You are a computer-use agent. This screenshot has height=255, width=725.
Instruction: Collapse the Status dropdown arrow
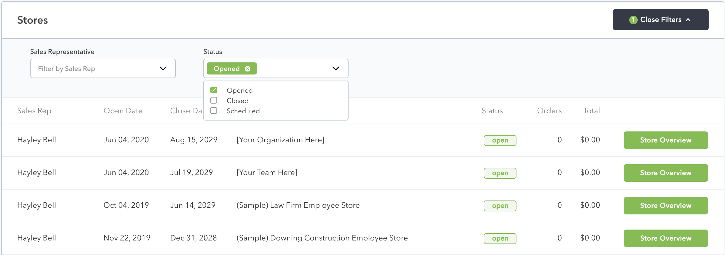tap(336, 68)
